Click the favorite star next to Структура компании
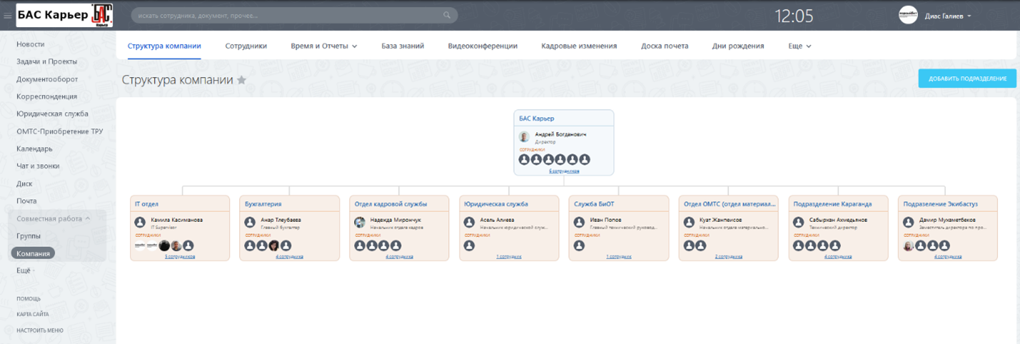 242,80
